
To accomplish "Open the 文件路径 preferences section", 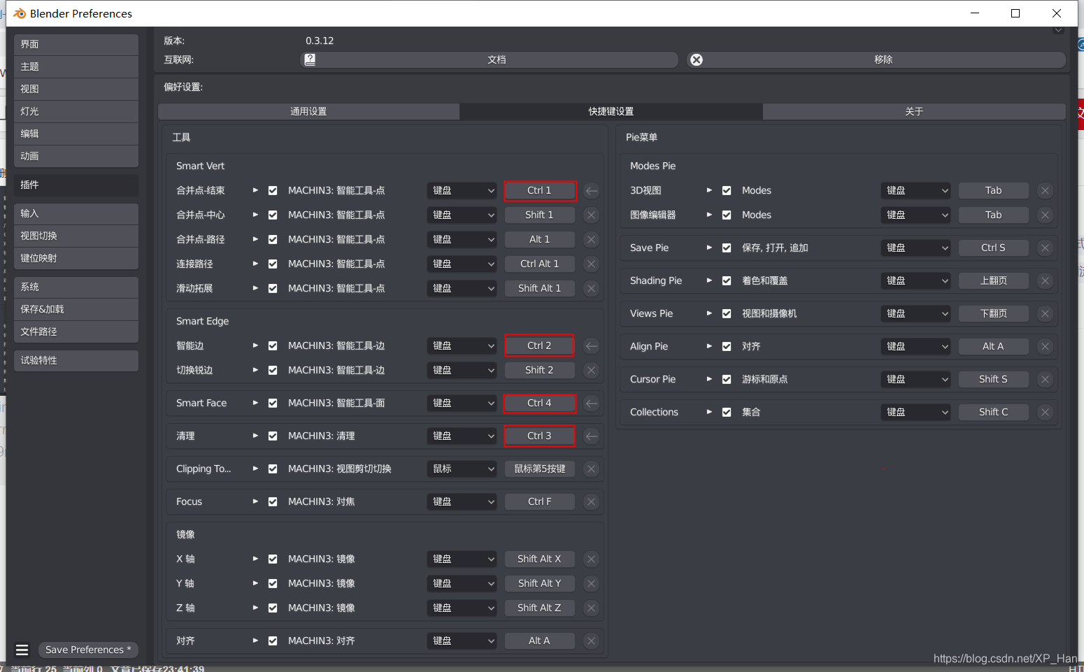I will 76,331.
